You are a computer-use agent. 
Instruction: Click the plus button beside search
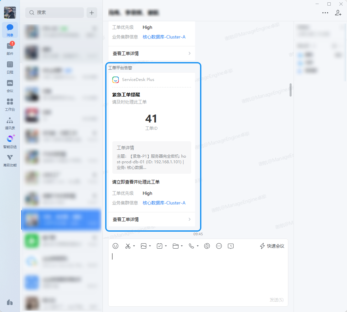tap(92, 13)
